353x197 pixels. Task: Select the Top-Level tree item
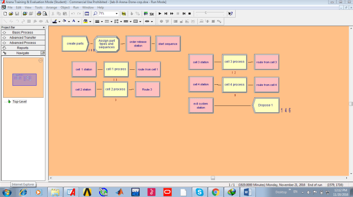click(x=20, y=101)
